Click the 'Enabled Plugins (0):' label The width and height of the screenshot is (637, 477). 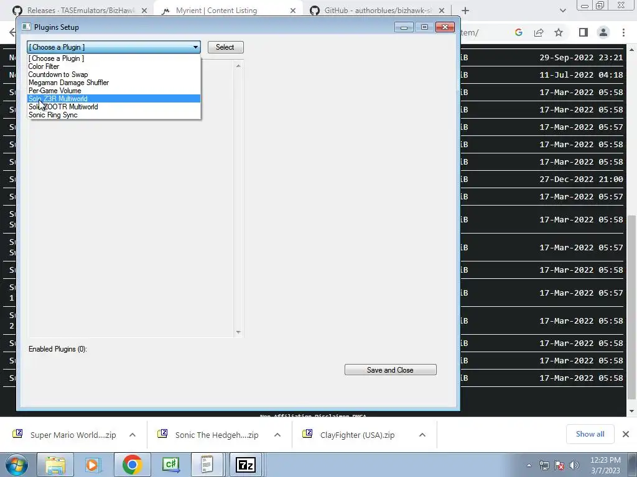coord(58,349)
